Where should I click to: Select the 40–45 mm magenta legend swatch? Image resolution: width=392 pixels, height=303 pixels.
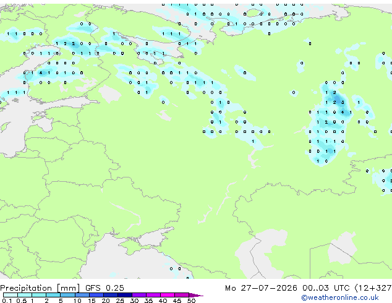pos(168,295)
